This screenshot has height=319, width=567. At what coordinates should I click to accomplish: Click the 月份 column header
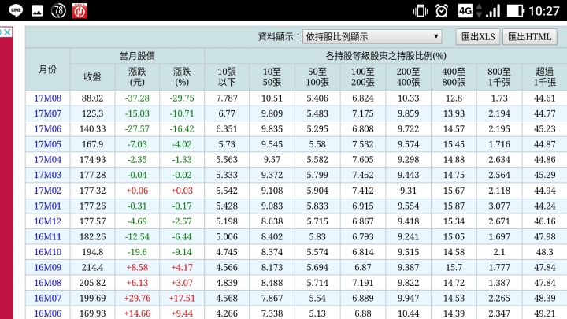pyautogui.click(x=48, y=69)
